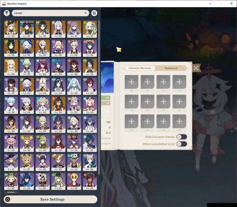
Task: Select Arlecchino Lv. 90 portrait
Action: coord(42,48)
